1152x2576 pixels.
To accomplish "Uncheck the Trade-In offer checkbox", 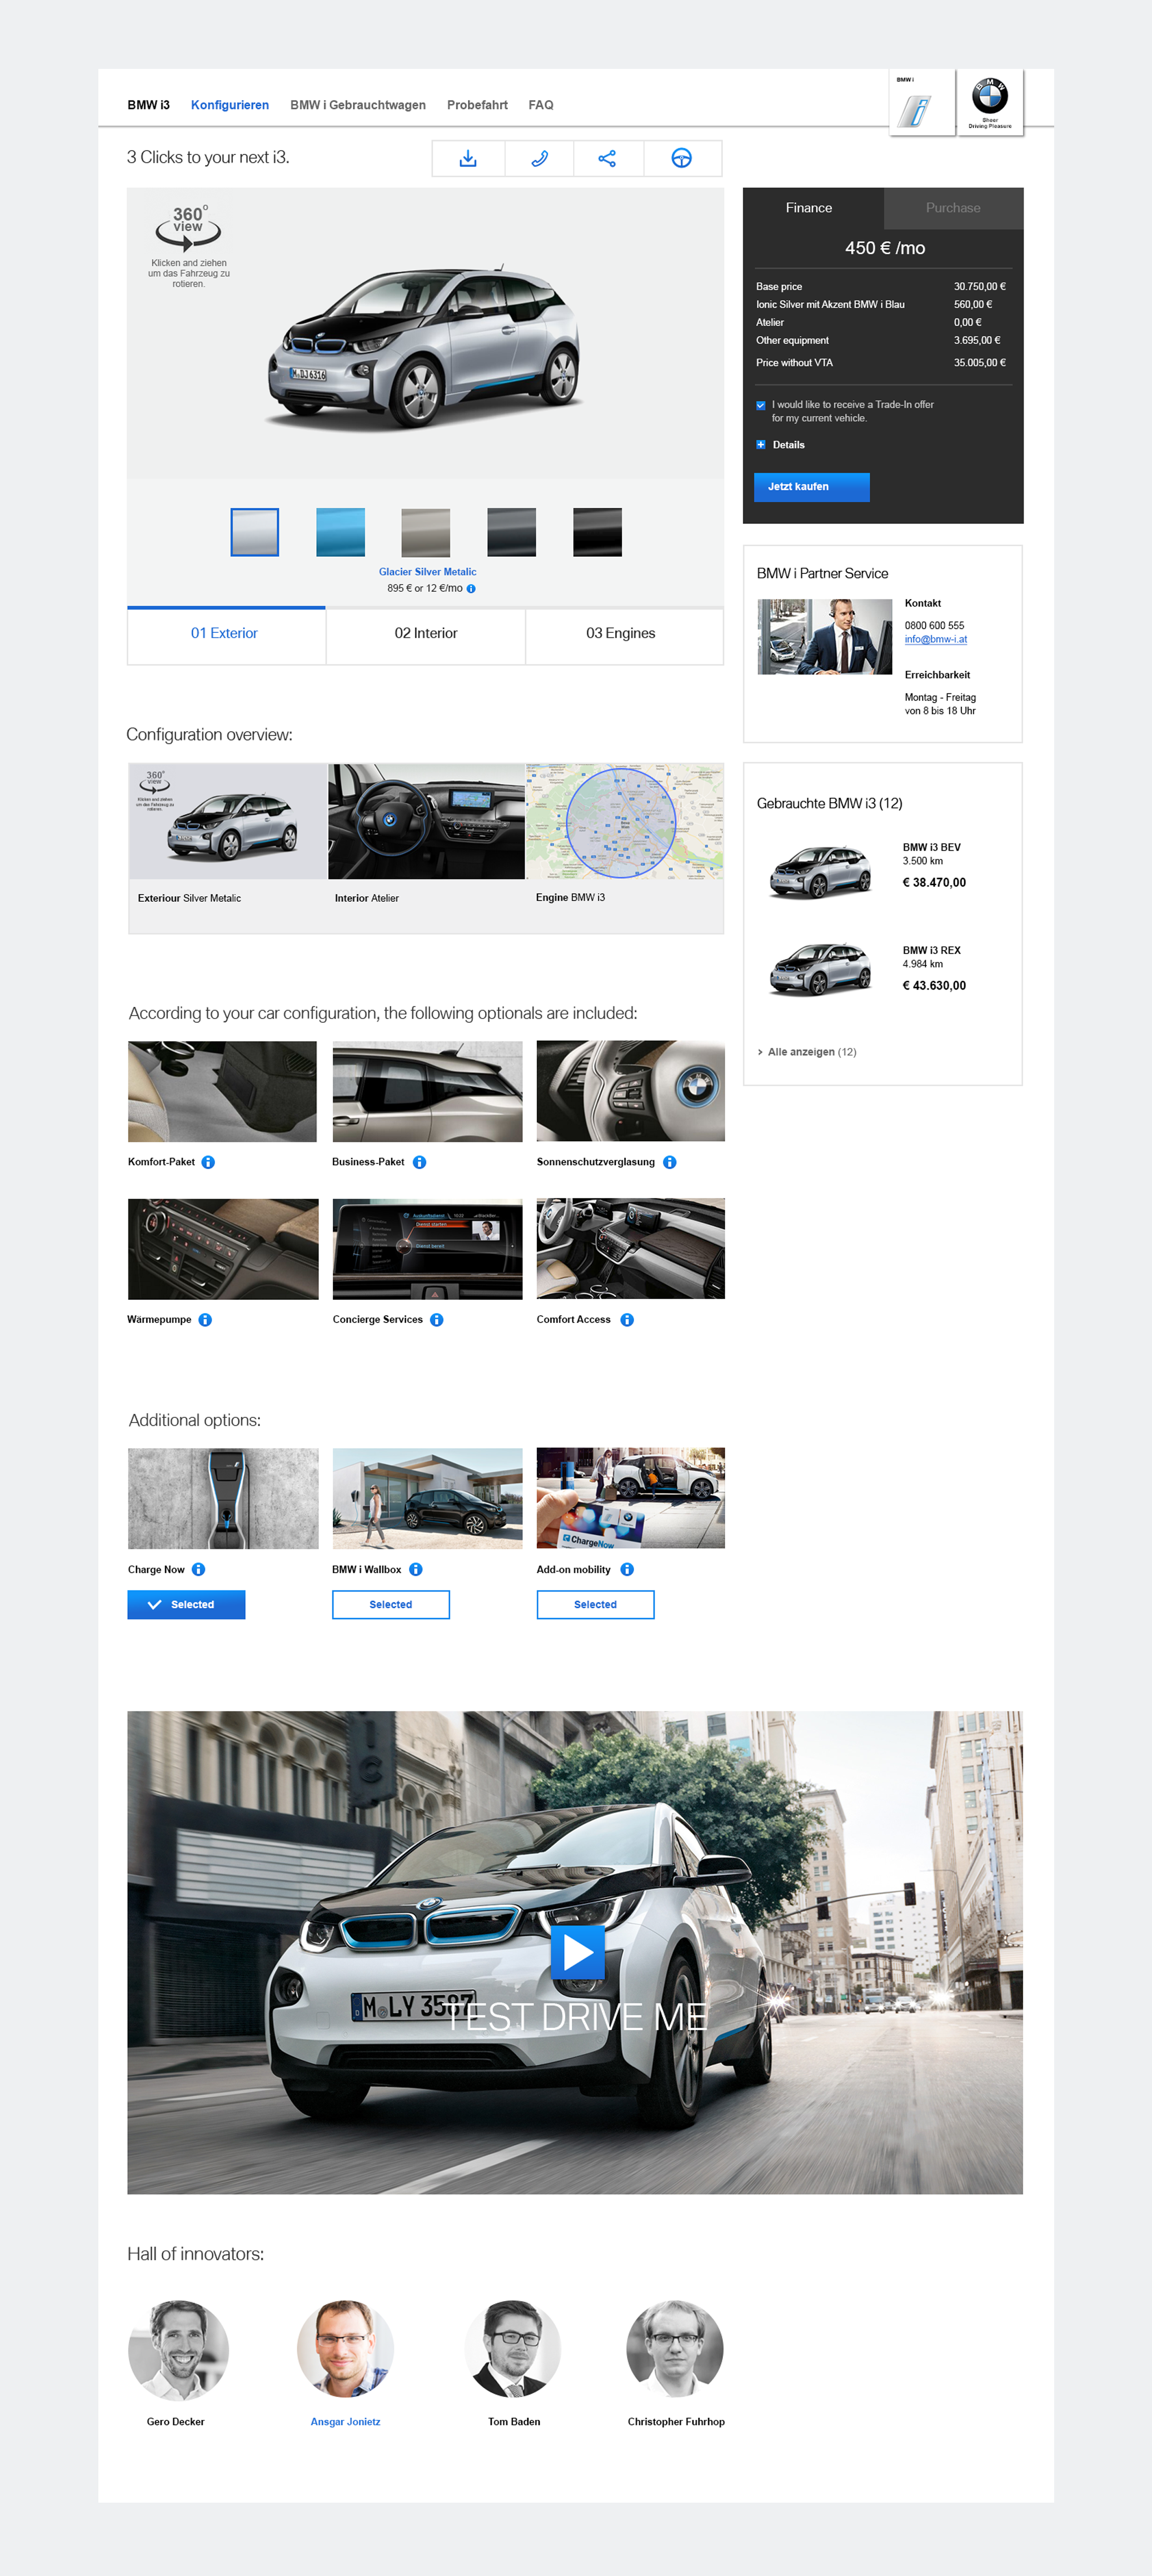I will 761,405.
